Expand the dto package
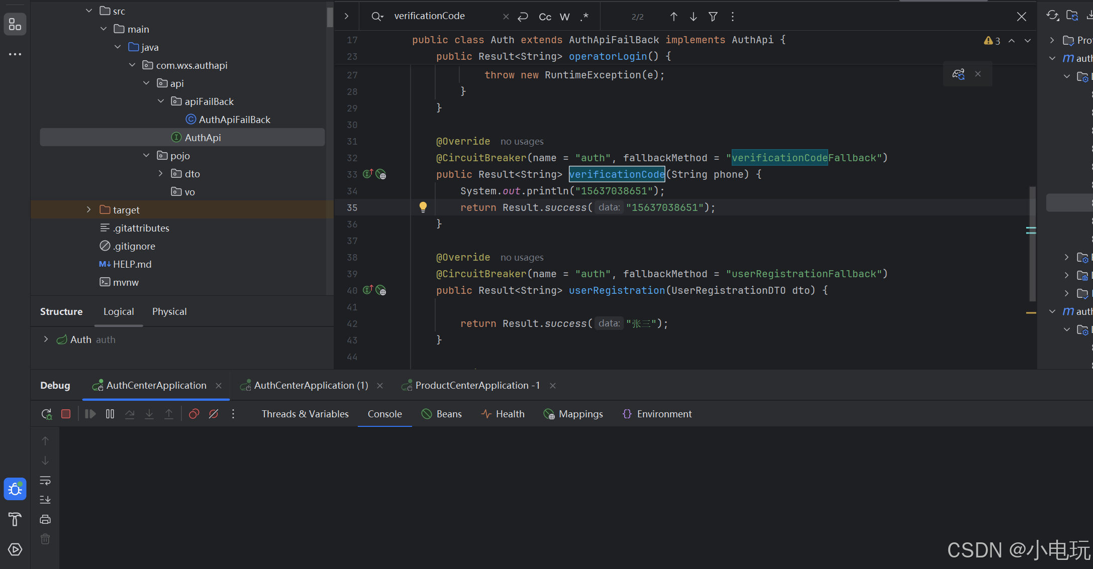 click(x=161, y=173)
